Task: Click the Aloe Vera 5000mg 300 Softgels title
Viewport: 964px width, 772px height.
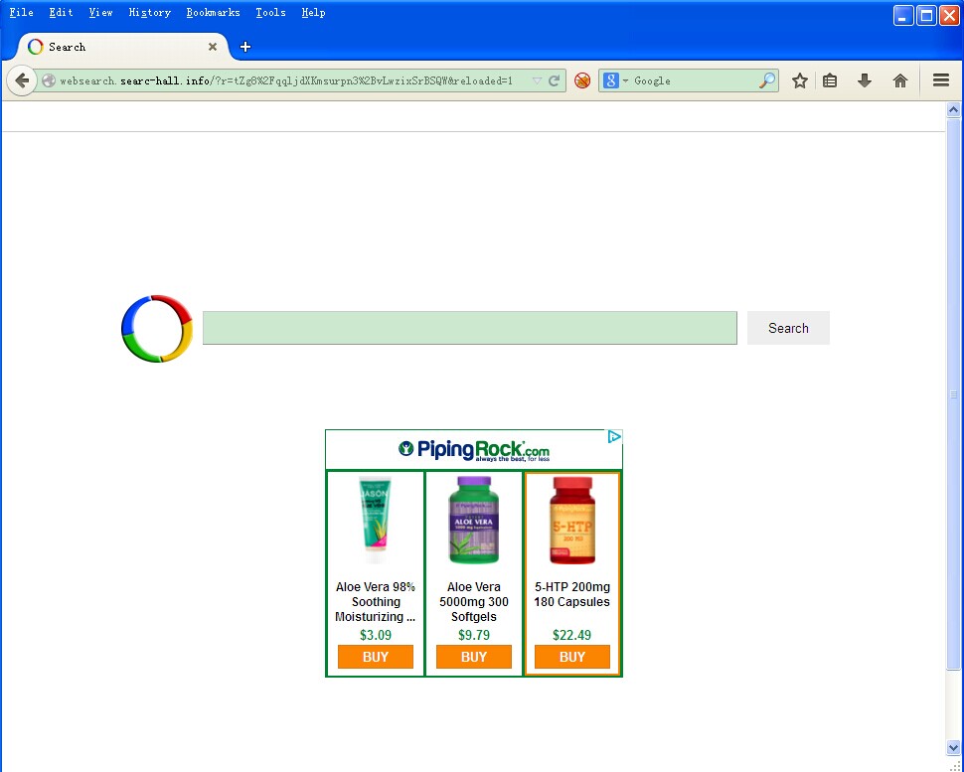Action: click(x=473, y=602)
